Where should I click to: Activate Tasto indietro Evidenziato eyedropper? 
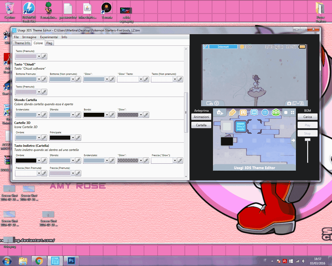(x=112, y=161)
